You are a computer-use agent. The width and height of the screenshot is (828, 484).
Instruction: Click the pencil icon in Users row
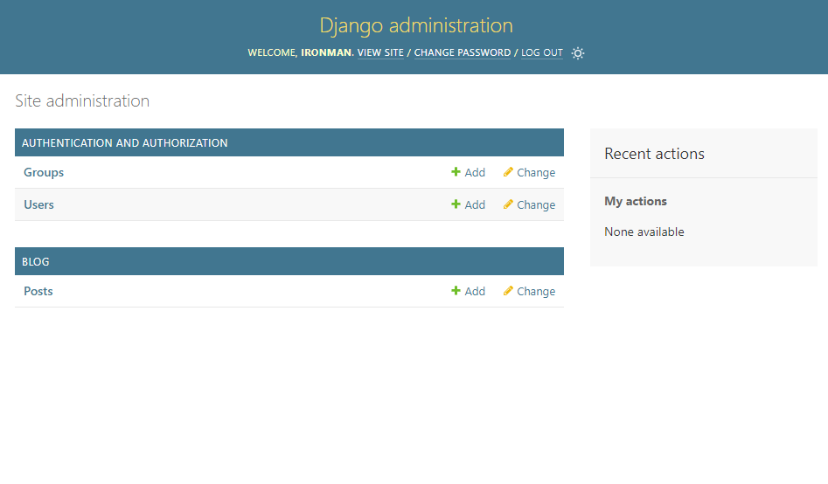tap(508, 204)
